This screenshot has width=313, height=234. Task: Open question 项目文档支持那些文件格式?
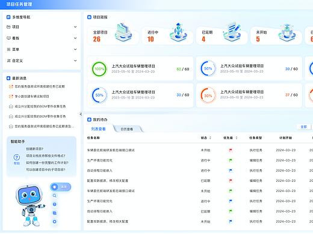pyautogui.click(x=46, y=155)
